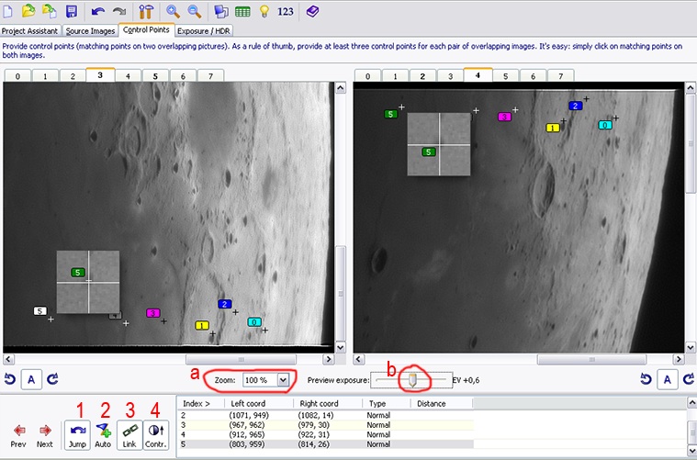Click the zoom out magnifier icon
697x460 pixels.
point(195,11)
